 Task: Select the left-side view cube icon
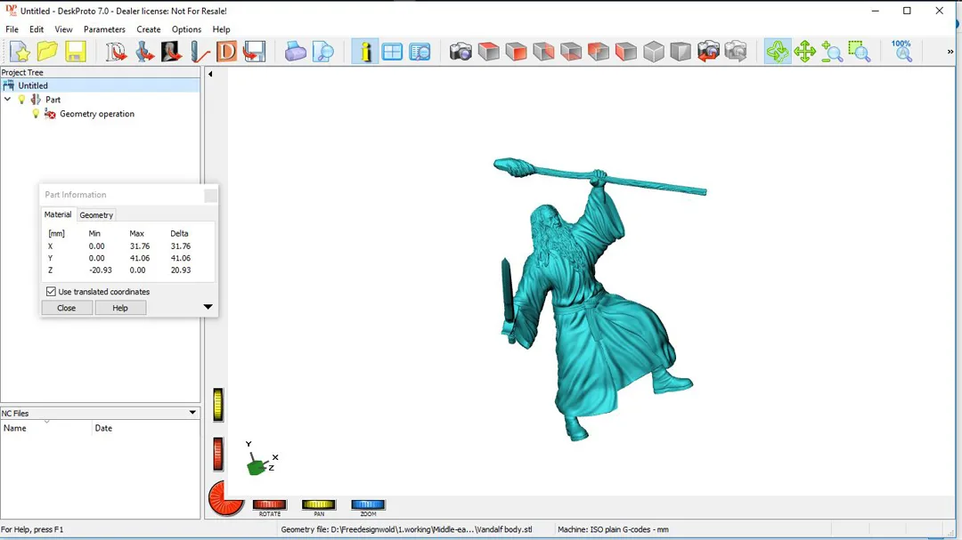626,52
